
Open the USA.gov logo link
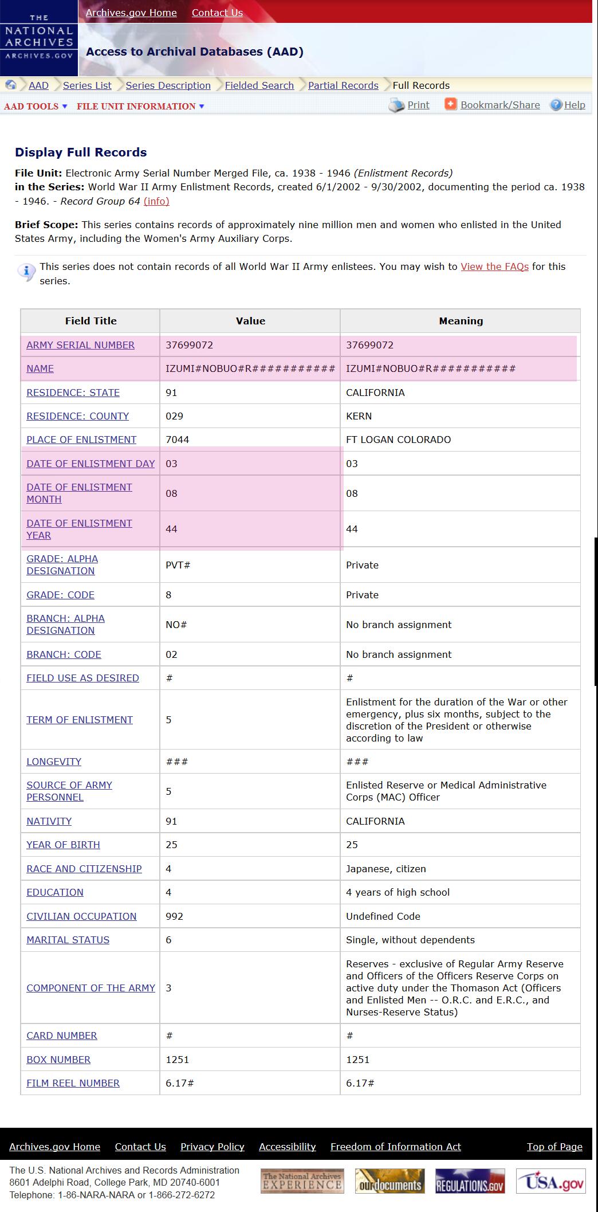tap(551, 1182)
